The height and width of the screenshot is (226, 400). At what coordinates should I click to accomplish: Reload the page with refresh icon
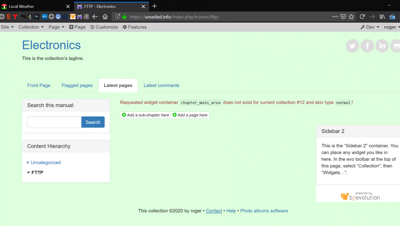click(362, 17)
